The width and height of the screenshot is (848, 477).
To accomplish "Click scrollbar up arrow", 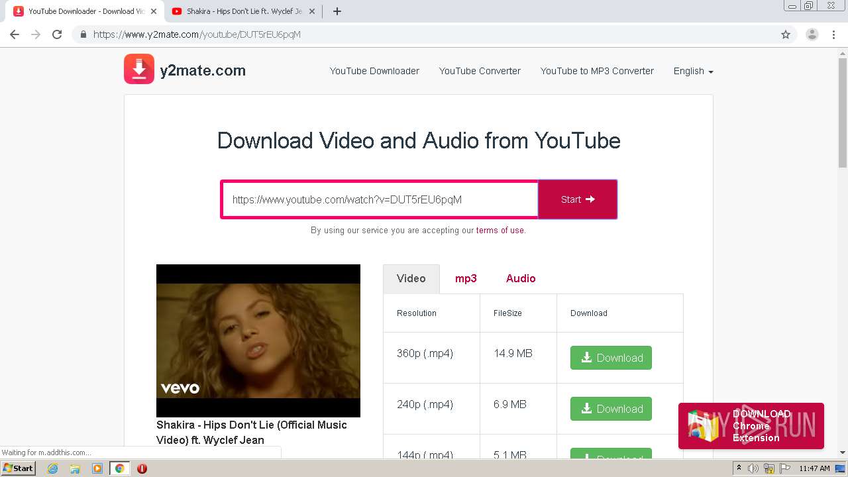I will pos(843,53).
